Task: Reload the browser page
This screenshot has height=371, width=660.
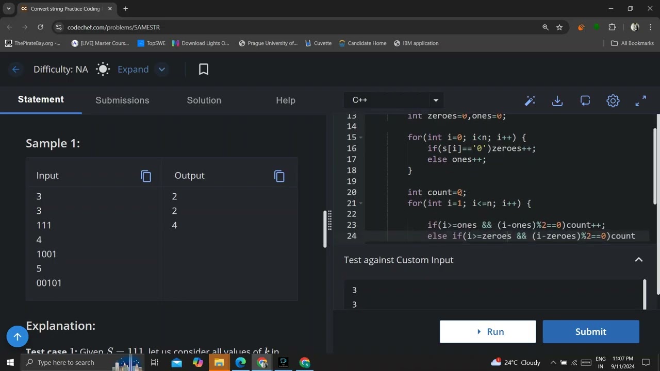Action: (40, 27)
